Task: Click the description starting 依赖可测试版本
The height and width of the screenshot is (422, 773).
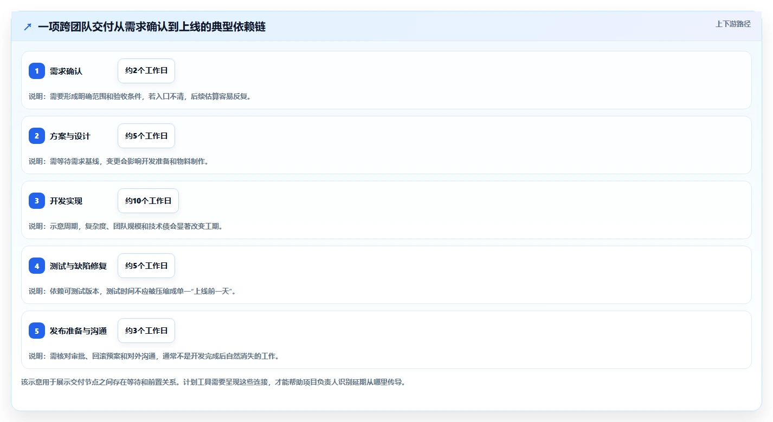Action: [133, 291]
